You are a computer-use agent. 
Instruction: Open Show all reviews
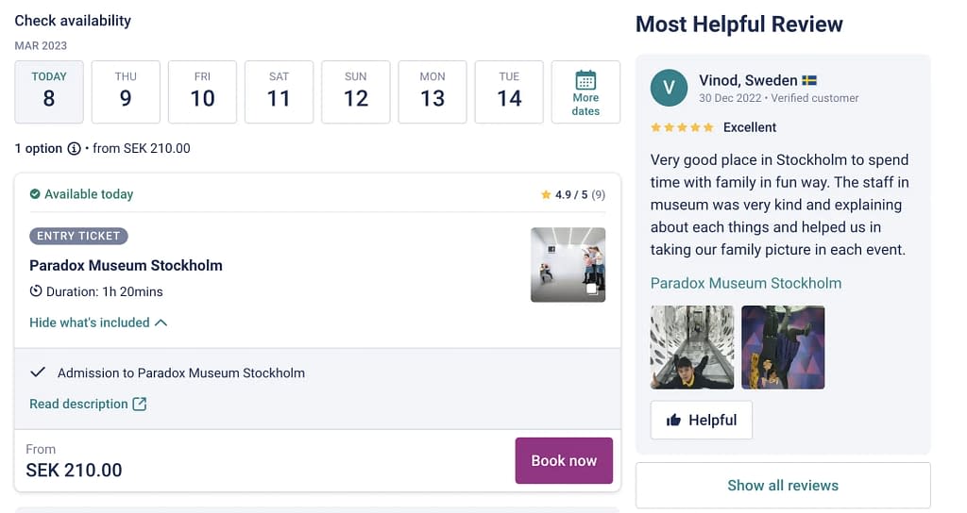(783, 486)
